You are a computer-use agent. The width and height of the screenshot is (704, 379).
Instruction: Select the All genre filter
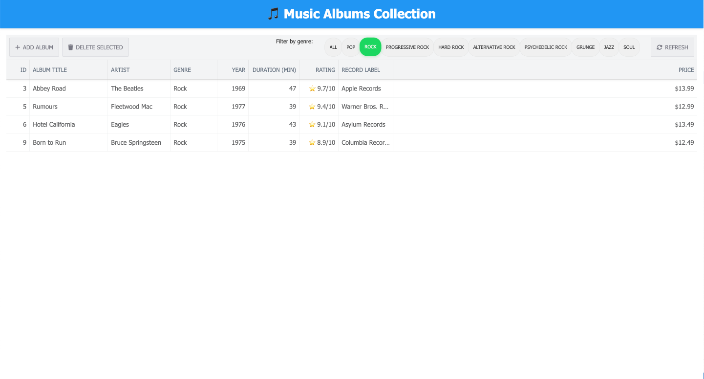click(333, 47)
